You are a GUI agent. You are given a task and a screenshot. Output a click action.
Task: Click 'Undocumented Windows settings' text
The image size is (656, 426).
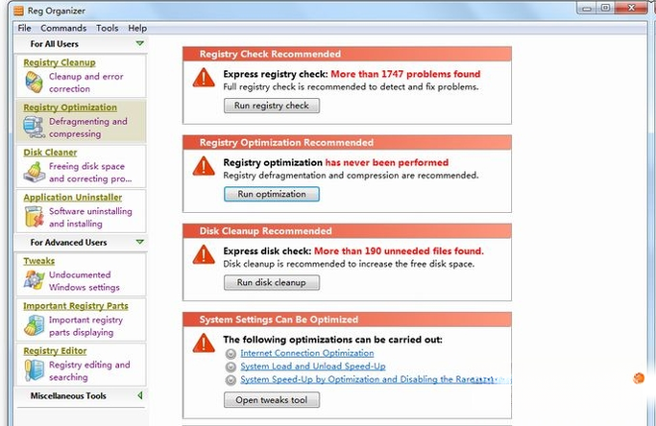tap(85, 281)
